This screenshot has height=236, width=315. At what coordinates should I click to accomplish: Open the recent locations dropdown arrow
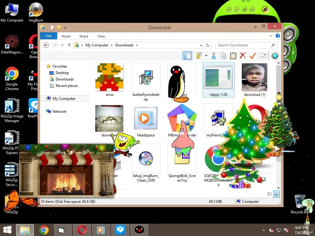(62, 45)
